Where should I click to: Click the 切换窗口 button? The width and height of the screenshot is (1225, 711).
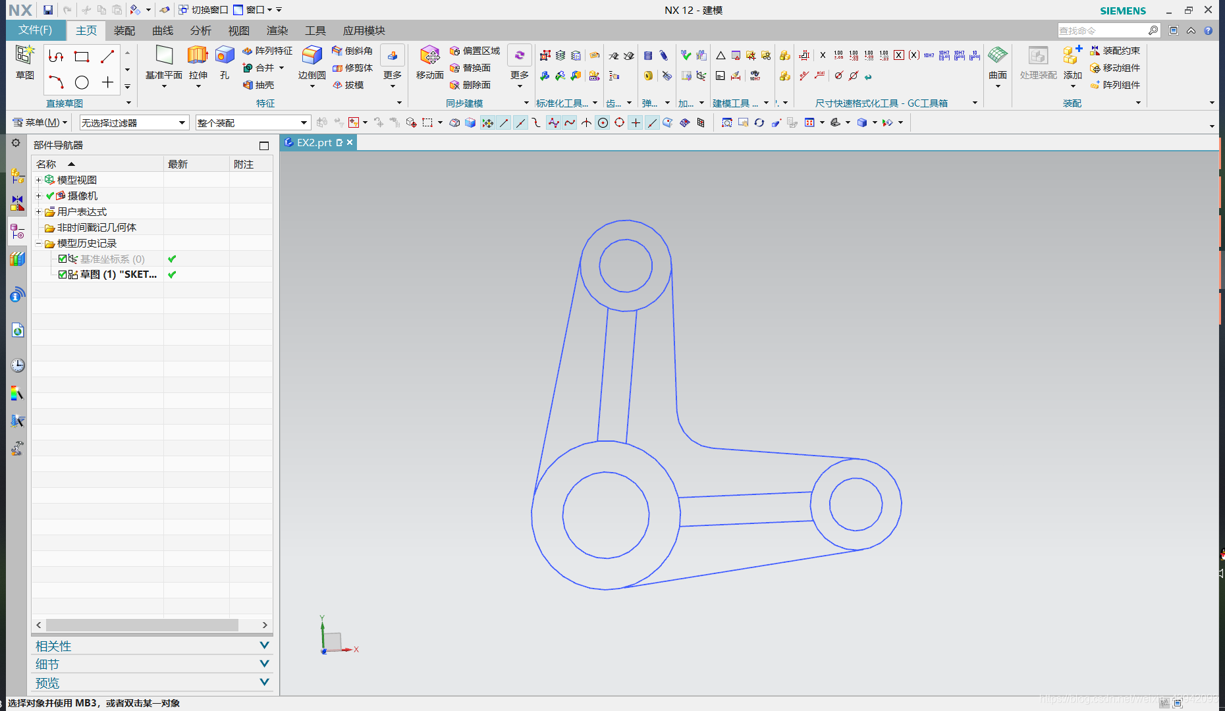pyautogui.click(x=204, y=10)
